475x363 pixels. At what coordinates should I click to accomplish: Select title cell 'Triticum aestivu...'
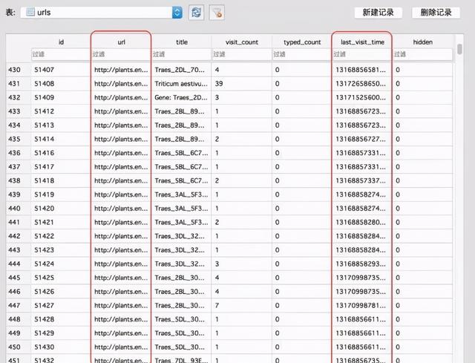point(182,84)
